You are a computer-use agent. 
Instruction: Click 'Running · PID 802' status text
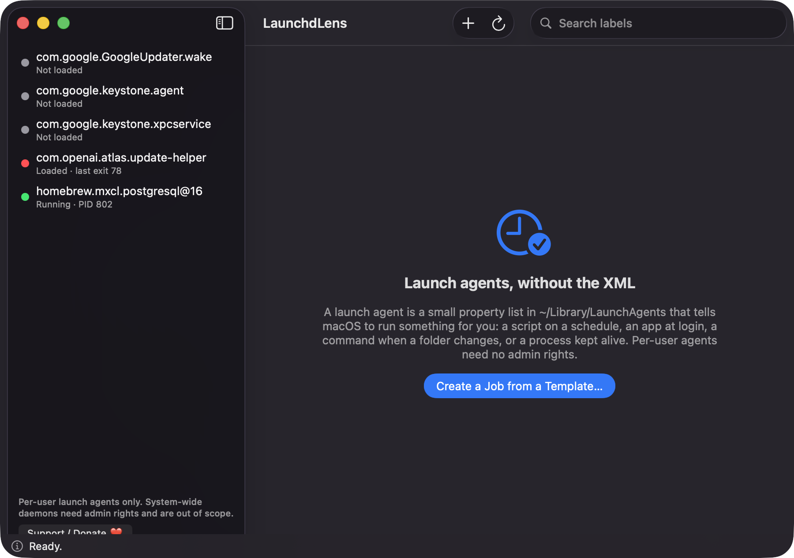tap(74, 204)
